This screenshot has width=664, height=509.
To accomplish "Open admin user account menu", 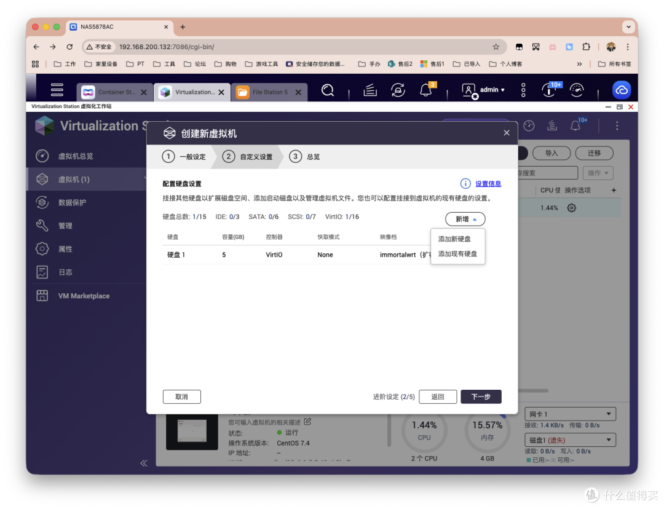I will click(x=483, y=90).
